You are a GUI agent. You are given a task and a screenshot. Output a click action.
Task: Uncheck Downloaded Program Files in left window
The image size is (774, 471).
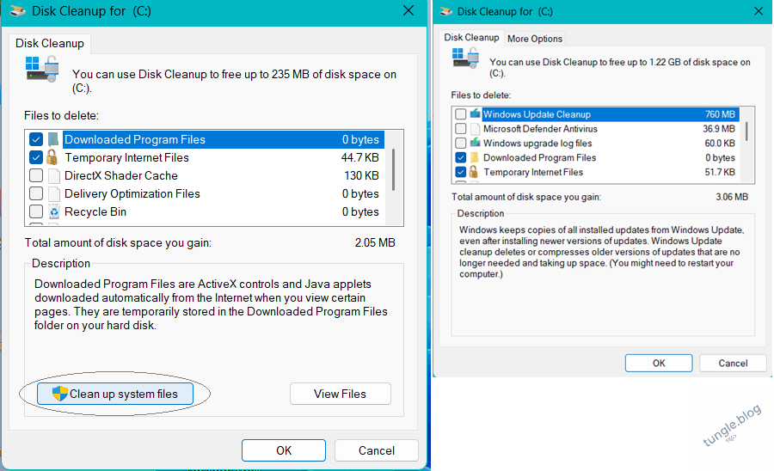tap(36, 139)
